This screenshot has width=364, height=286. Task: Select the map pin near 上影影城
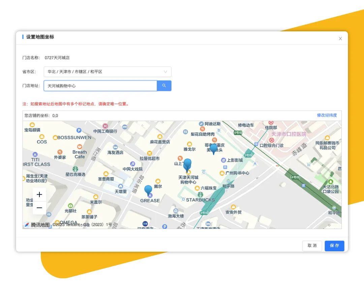(x=213, y=149)
